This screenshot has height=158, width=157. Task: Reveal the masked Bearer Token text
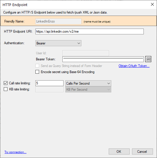pos(148,59)
